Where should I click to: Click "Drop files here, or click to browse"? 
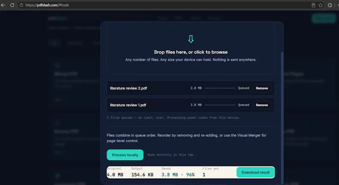pos(191,52)
